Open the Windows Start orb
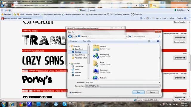This screenshot has height=107, width=191. [x=4, y=104]
